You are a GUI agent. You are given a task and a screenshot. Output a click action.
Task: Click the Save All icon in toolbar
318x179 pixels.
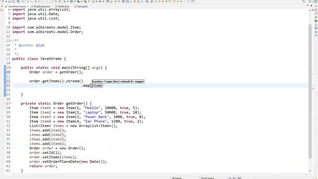click(x=13, y=1)
